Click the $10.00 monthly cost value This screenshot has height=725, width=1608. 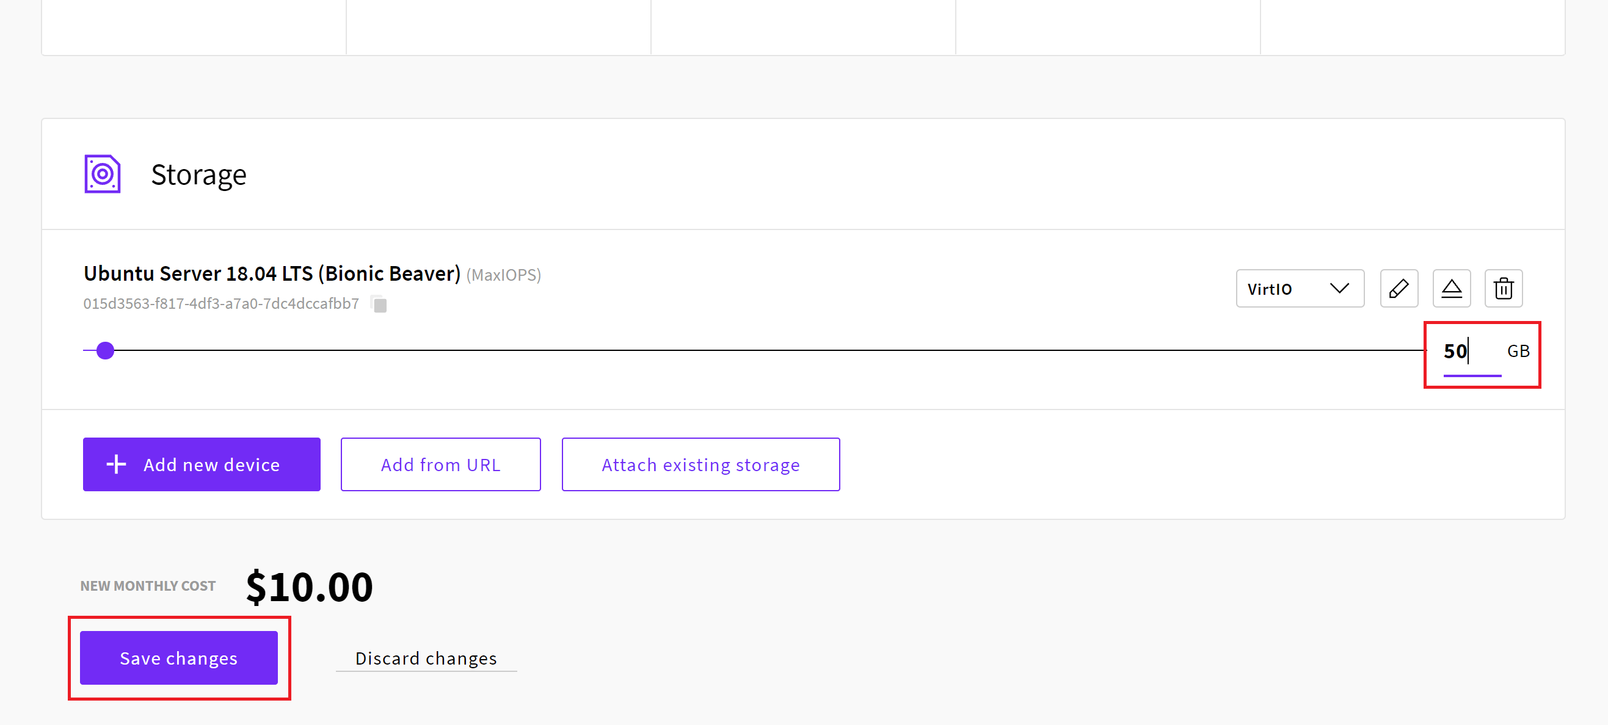(x=310, y=586)
